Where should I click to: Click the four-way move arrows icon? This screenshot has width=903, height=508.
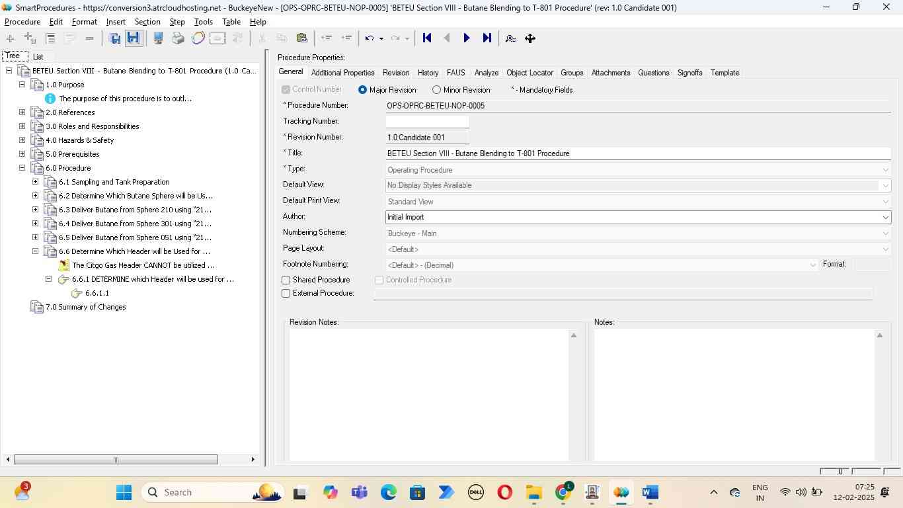pyautogui.click(x=530, y=38)
